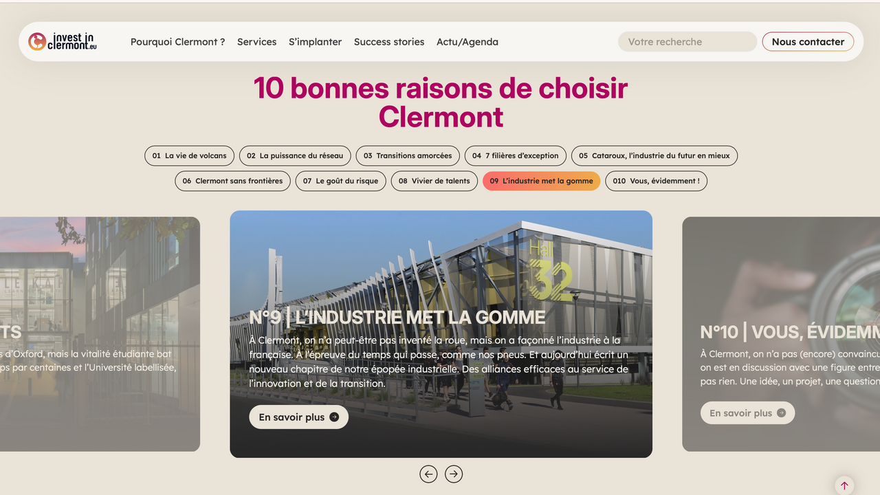This screenshot has height=495, width=880.
Task: Switch to 06 Clermont sans frontières
Action: [233, 181]
